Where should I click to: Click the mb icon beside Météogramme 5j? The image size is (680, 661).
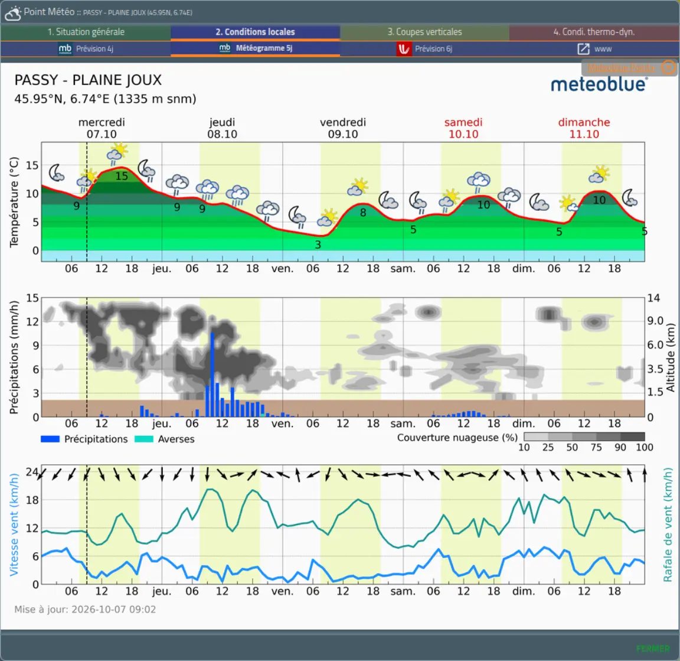[225, 48]
